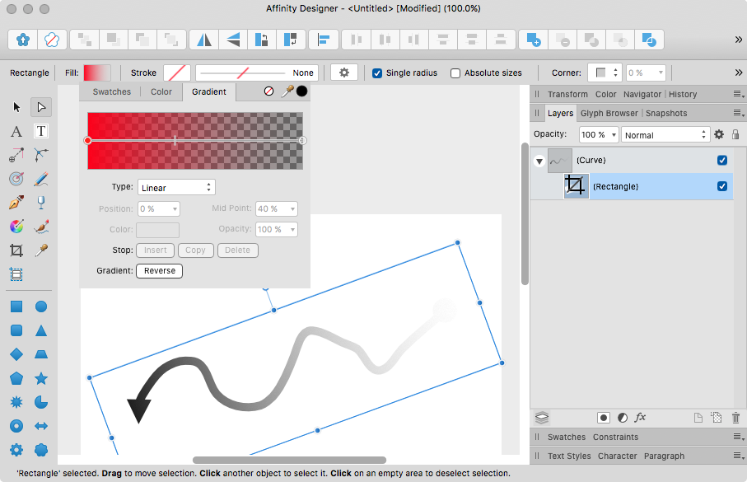Enable Absolute sizes
This screenshot has height=482, width=747.
[455, 73]
